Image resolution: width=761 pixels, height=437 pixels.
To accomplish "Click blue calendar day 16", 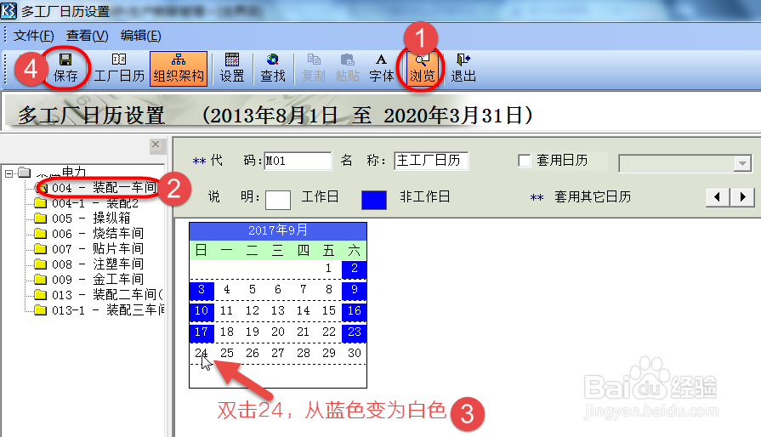I will [x=355, y=311].
